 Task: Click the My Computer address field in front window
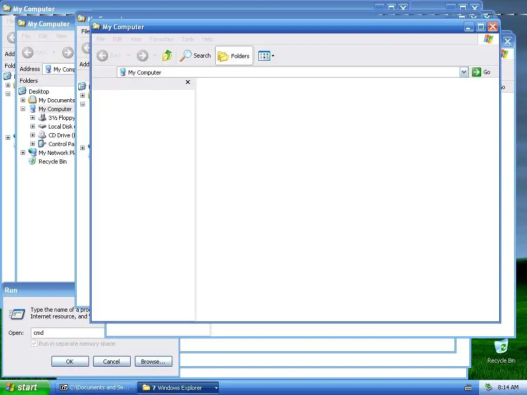pyautogui.click(x=288, y=72)
